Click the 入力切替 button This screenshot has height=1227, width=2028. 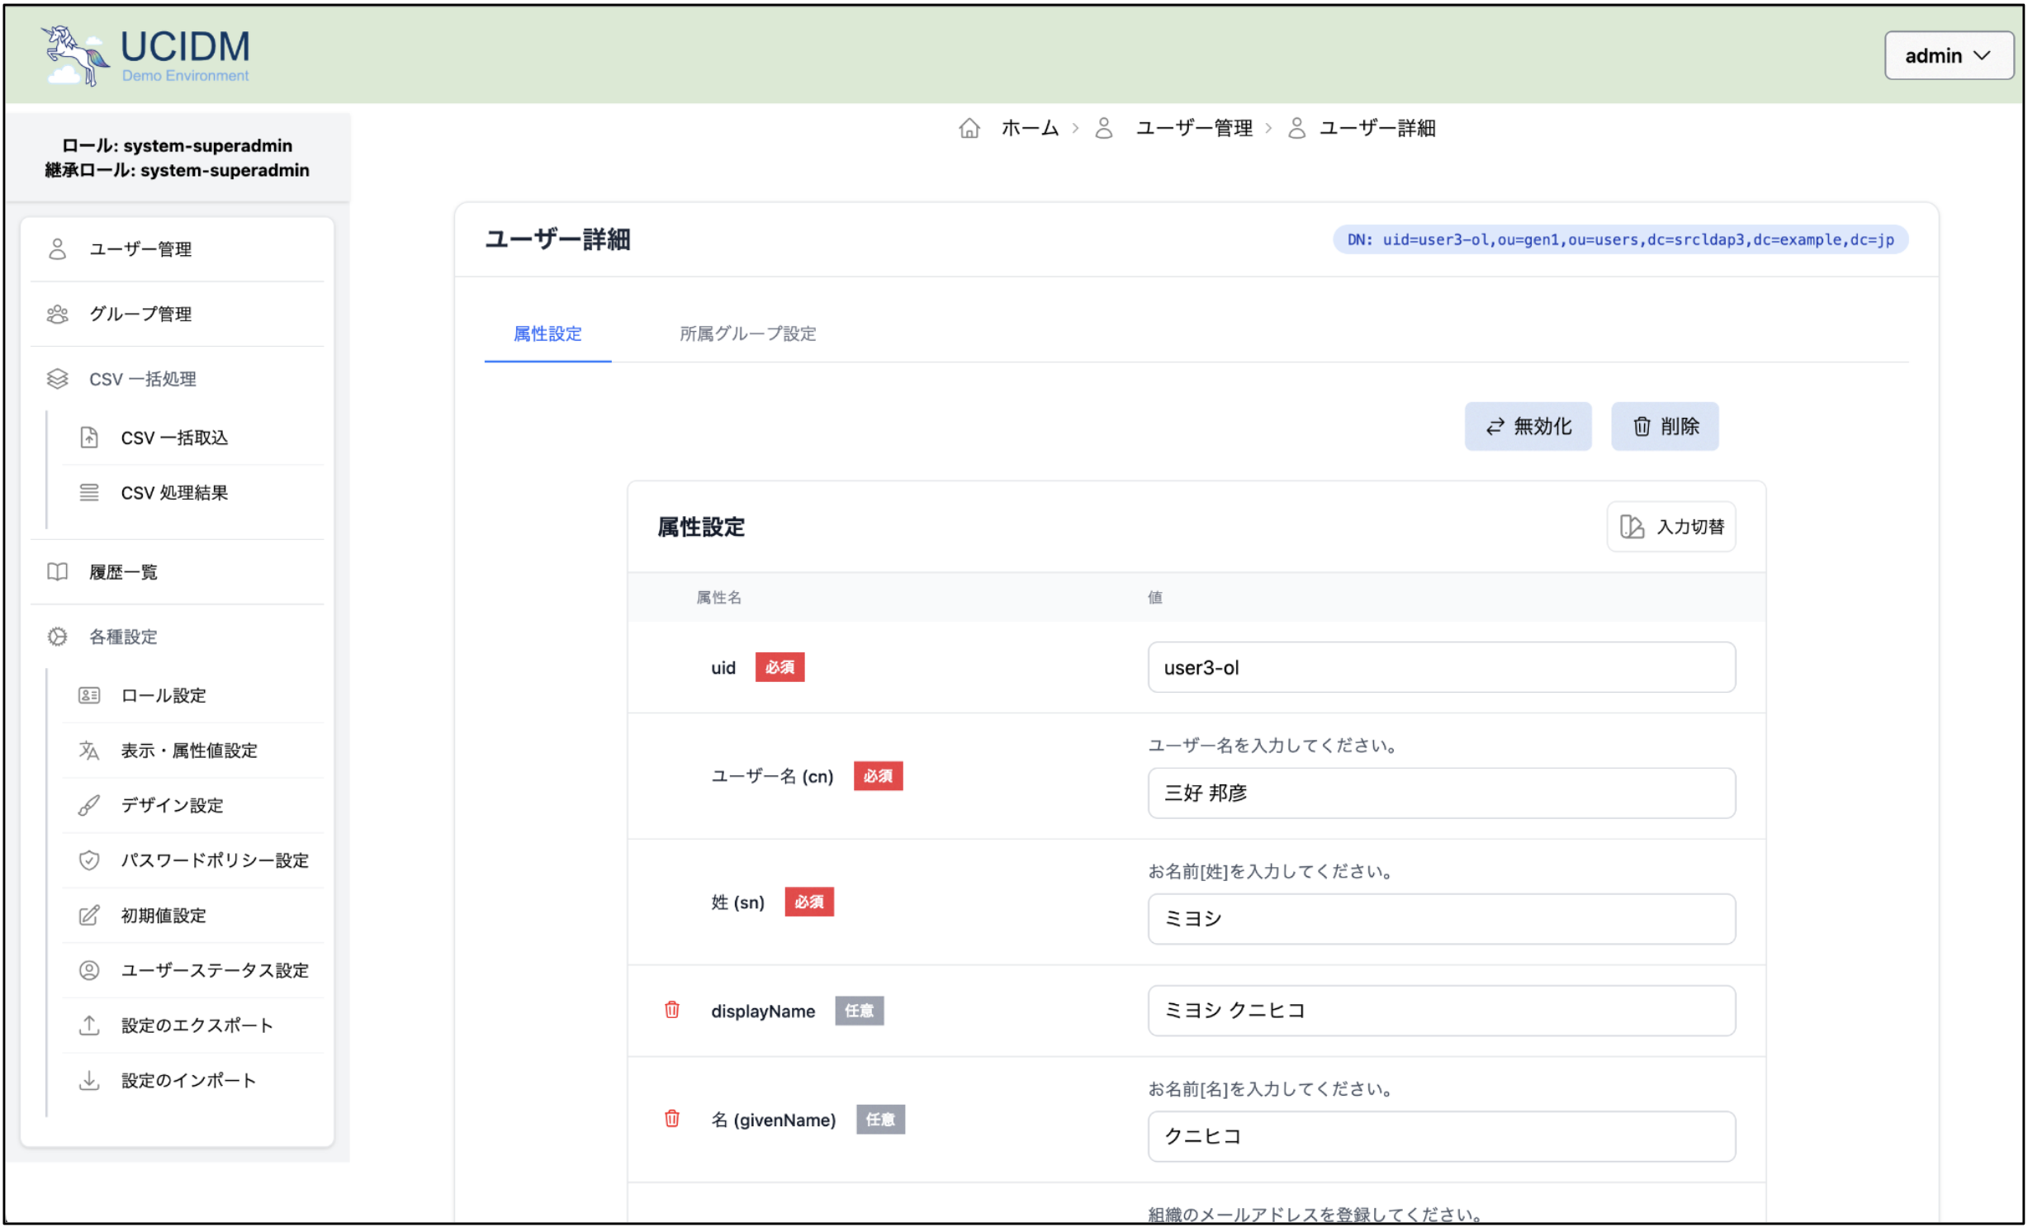1671,527
